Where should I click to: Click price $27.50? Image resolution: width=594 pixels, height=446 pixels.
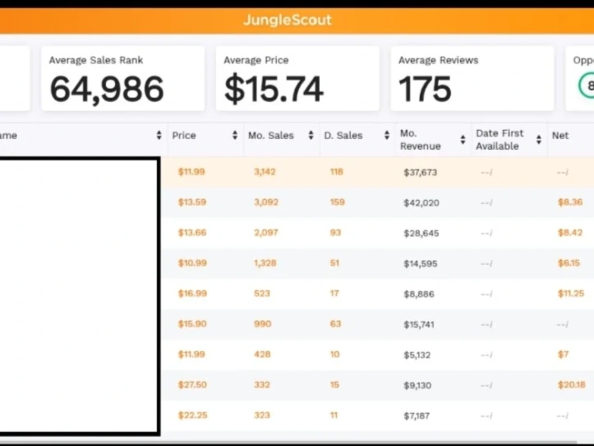(192, 385)
